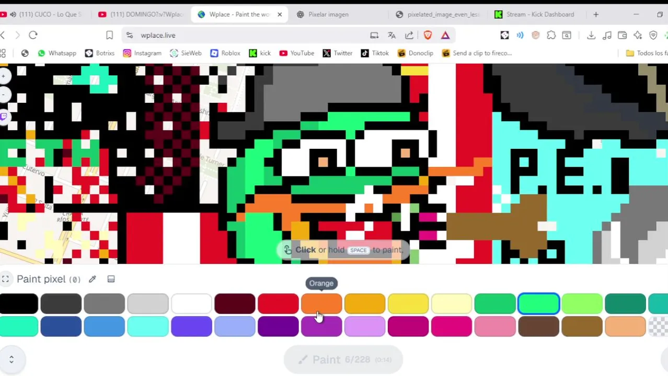Open the downloads icon
668x376 pixels.
pyautogui.click(x=591, y=35)
